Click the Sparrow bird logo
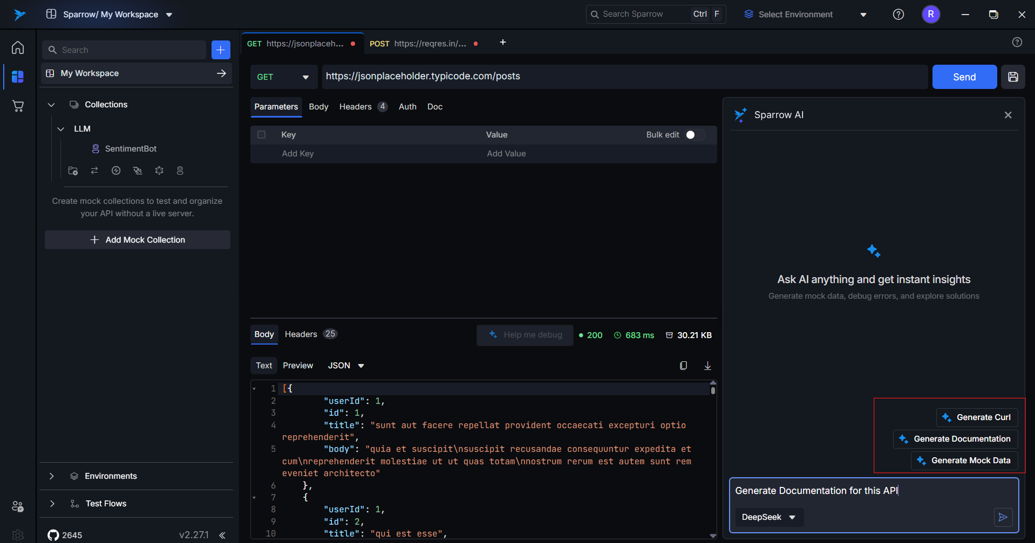The image size is (1035, 543). coord(20,15)
